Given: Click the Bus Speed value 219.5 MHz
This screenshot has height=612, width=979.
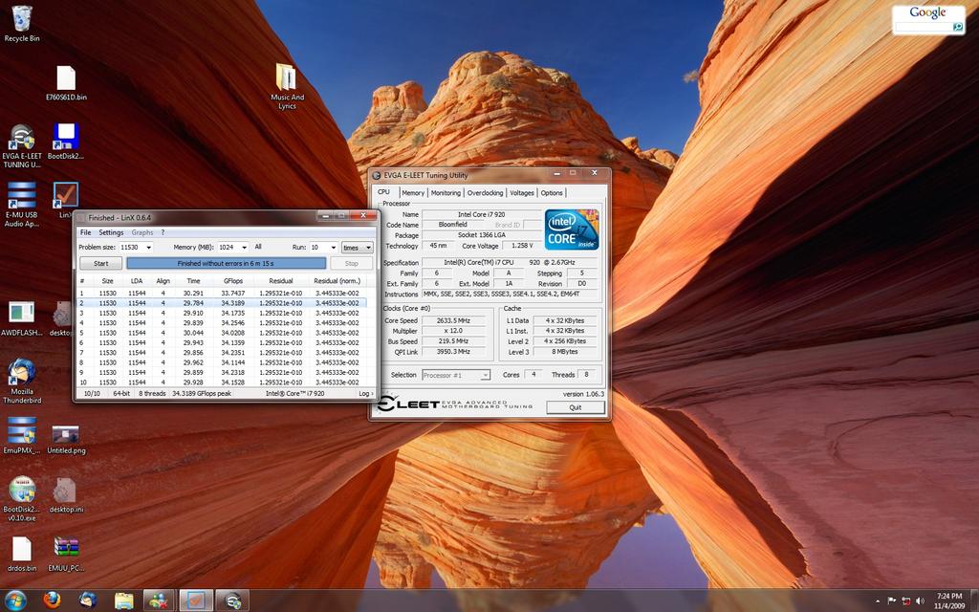Looking at the screenshot, I should pos(454,341).
